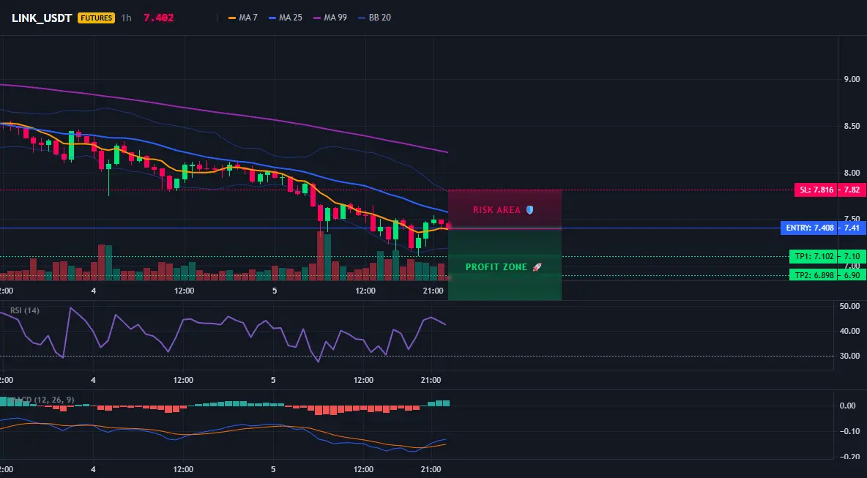867x478 pixels.
Task: Click the SL: 7.816 stop-loss label
Action: coord(815,190)
